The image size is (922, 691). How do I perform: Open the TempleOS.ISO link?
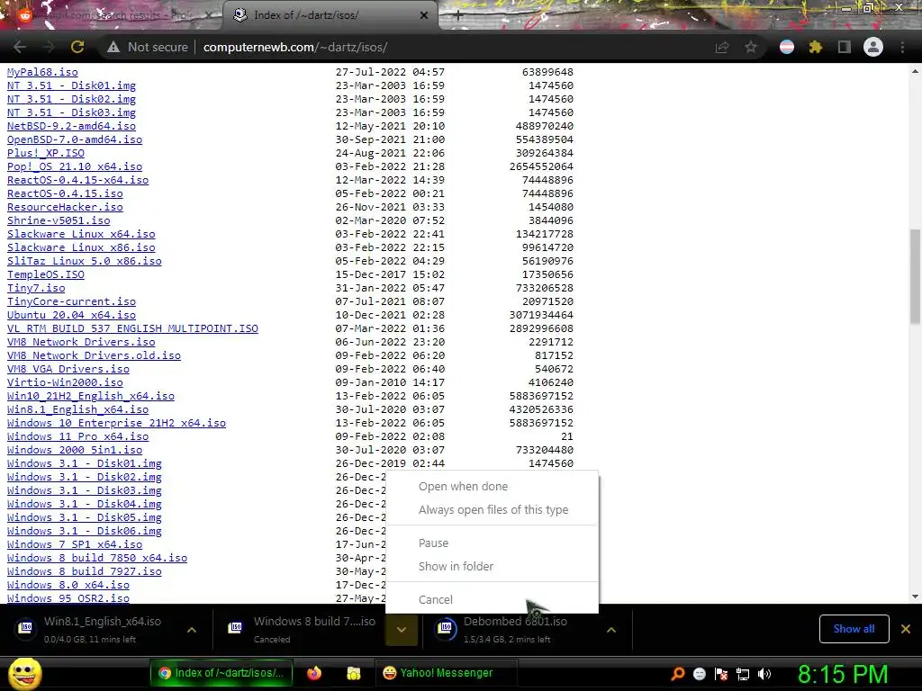(46, 274)
